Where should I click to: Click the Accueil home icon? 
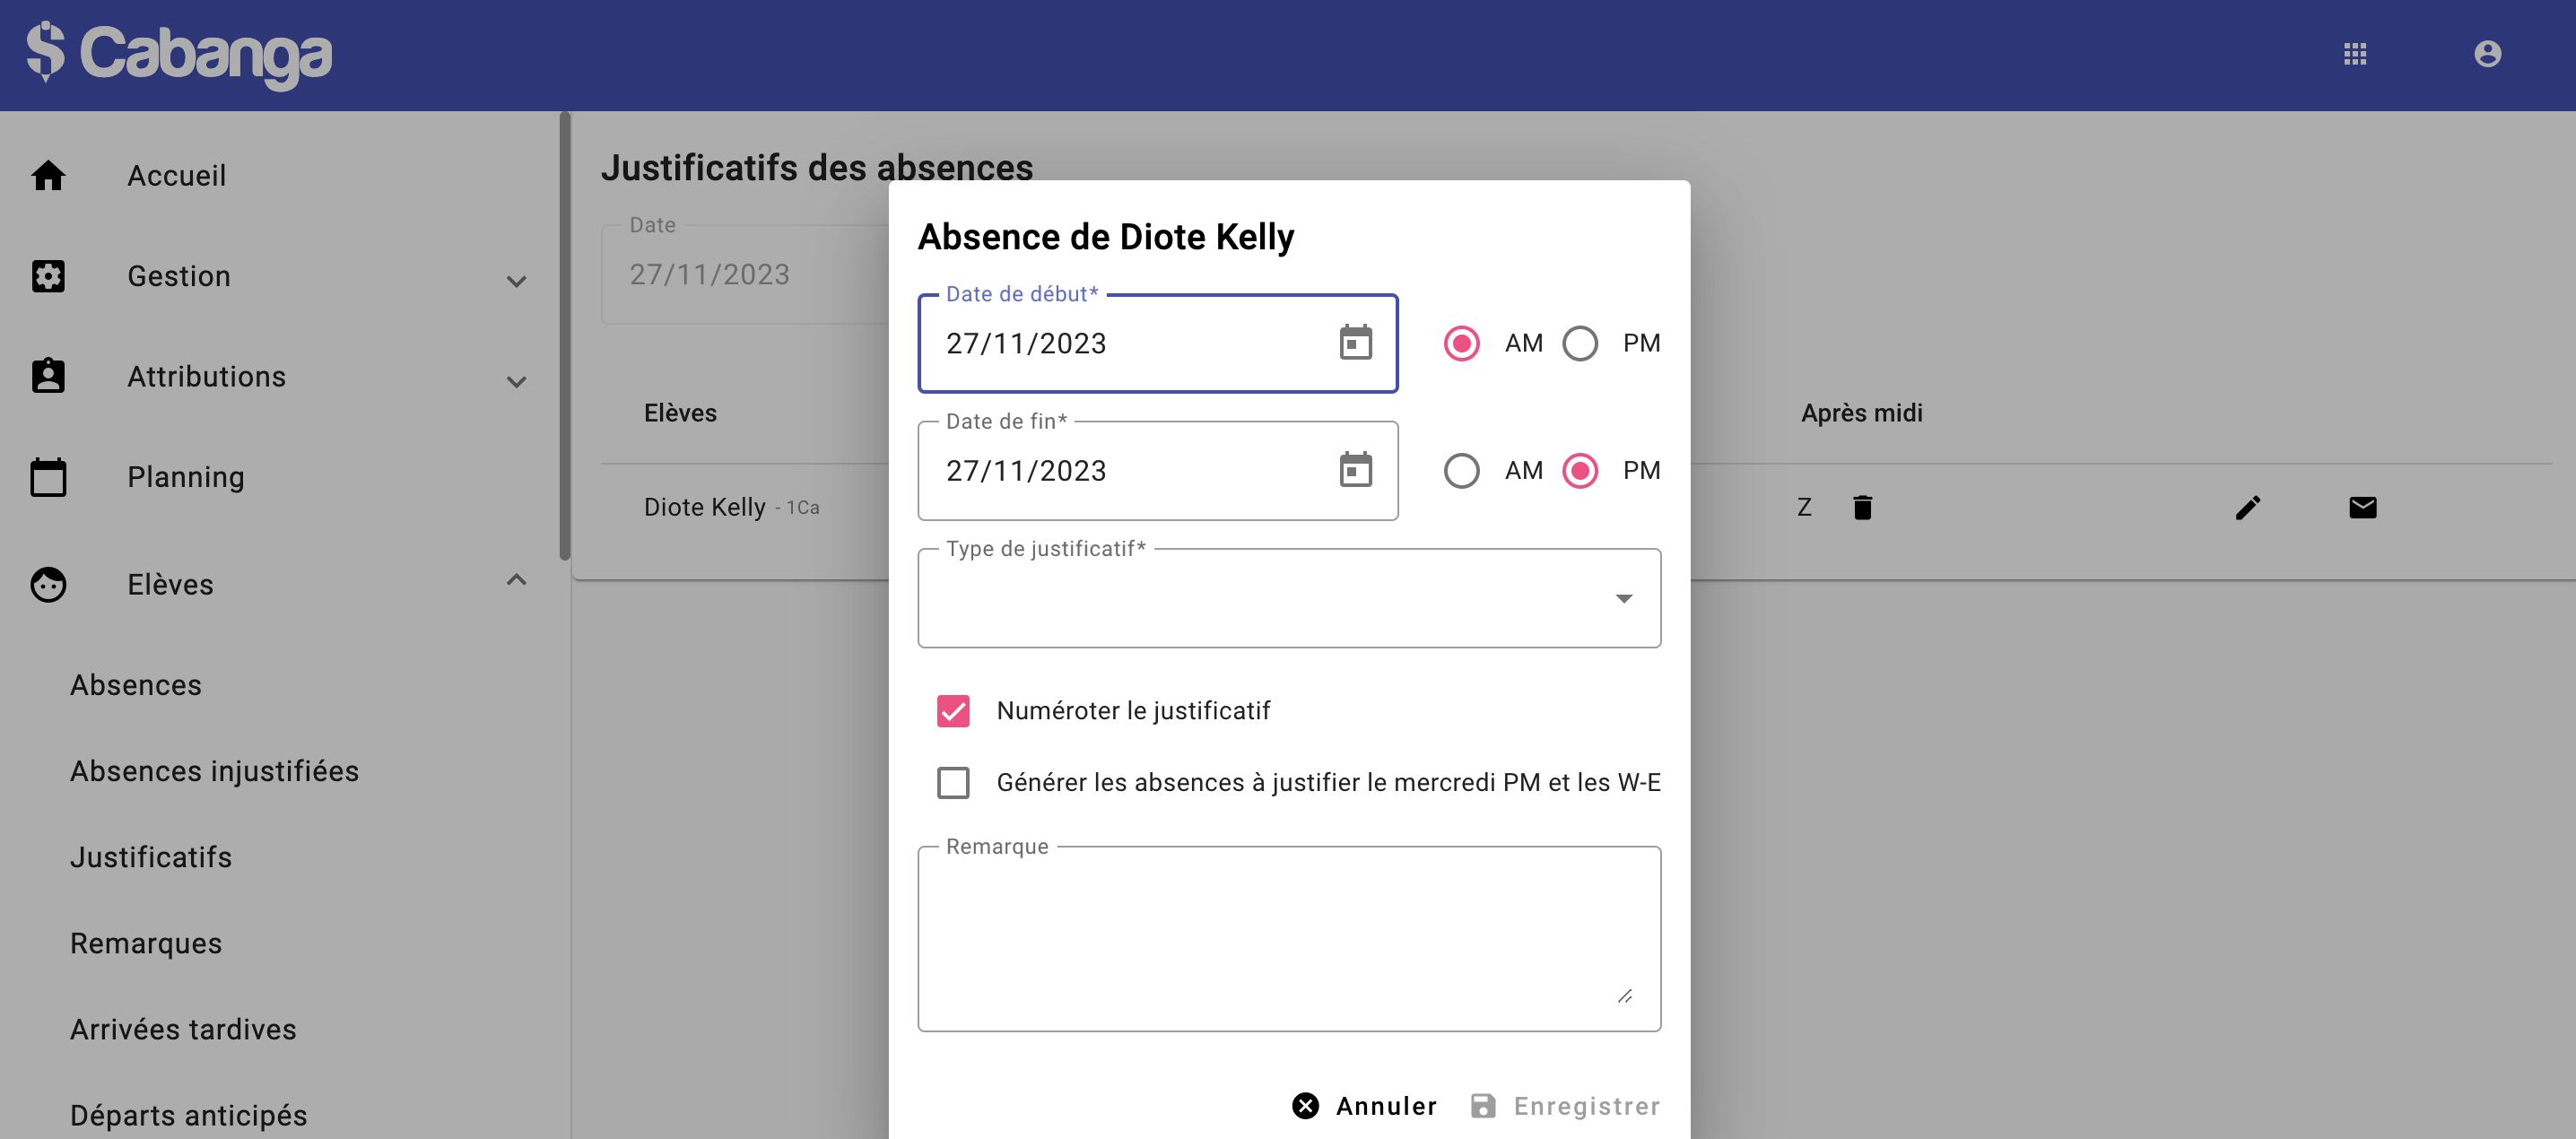(48, 175)
